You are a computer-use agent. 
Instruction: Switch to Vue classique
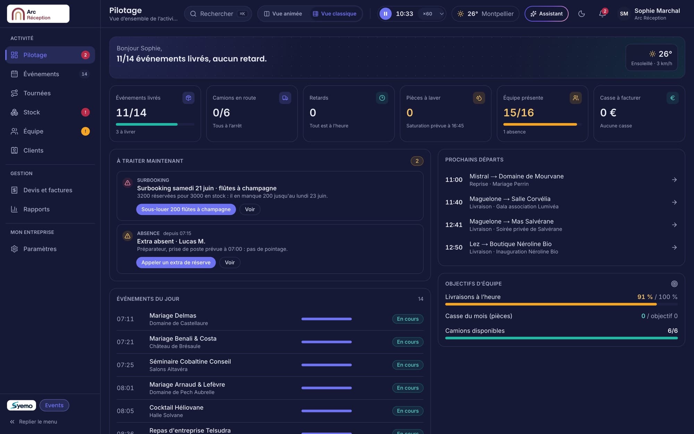click(x=335, y=14)
